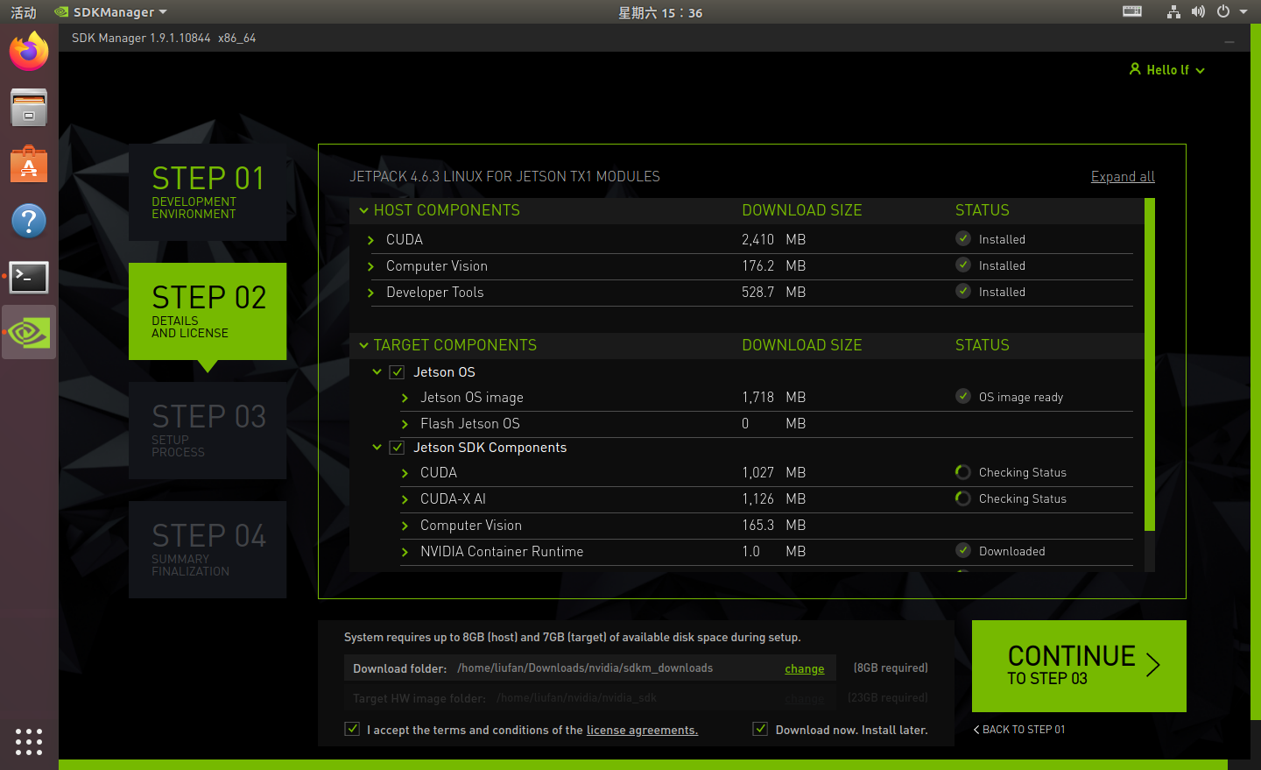
Task: Open the Help icon in dock
Action: point(29,221)
